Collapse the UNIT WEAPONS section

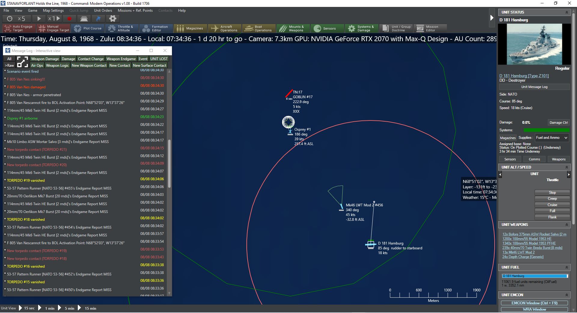pyautogui.click(x=567, y=225)
